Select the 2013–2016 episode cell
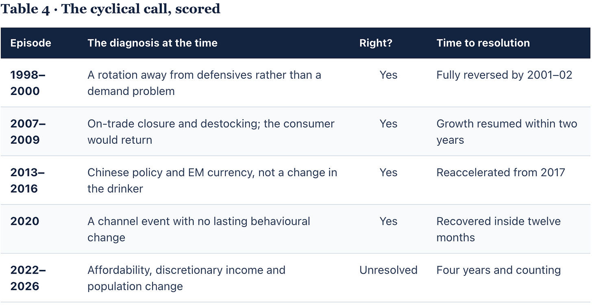The image size is (592, 306). tap(27, 180)
